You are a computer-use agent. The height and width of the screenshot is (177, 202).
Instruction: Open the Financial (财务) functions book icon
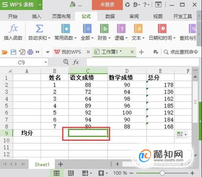(x=104, y=28)
